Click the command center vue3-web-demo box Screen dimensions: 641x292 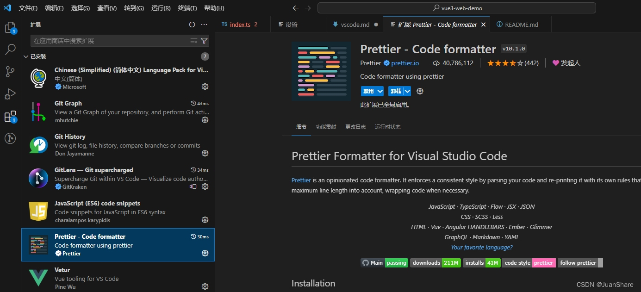pos(457,8)
